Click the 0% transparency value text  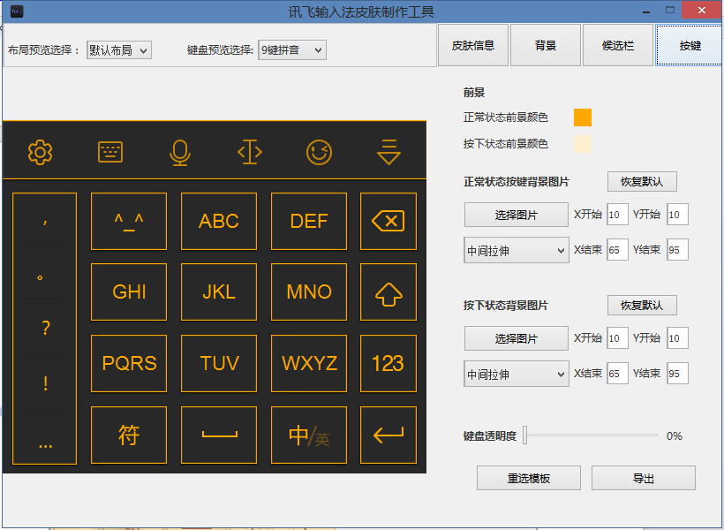pos(675,435)
